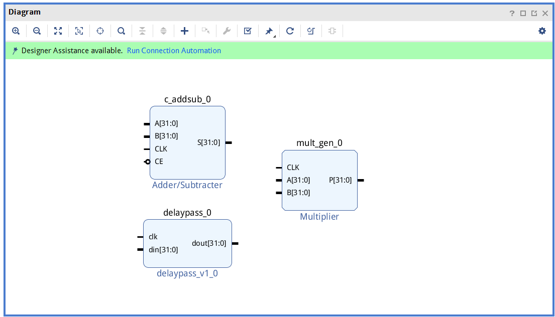The height and width of the screenshot is (317, 555).
Task: Click the Optimize Routing icon
Action: (311, 31)
